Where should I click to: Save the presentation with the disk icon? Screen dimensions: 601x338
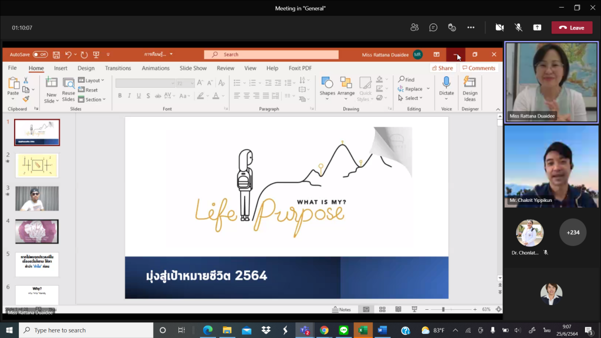(x=56, y=55)
